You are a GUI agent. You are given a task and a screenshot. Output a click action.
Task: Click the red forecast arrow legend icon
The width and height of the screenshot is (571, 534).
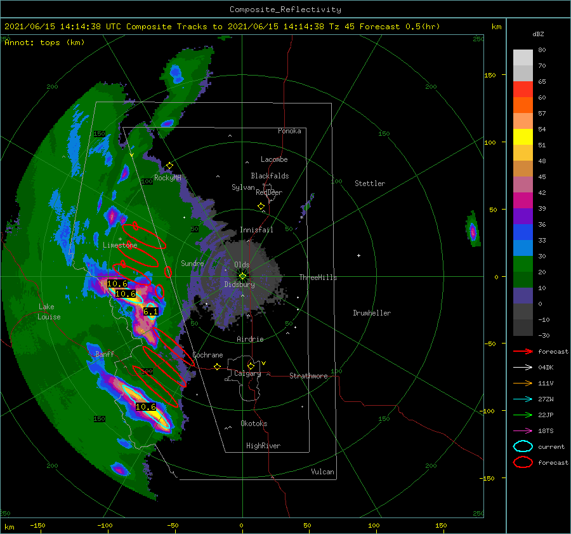tap(523, 351)
